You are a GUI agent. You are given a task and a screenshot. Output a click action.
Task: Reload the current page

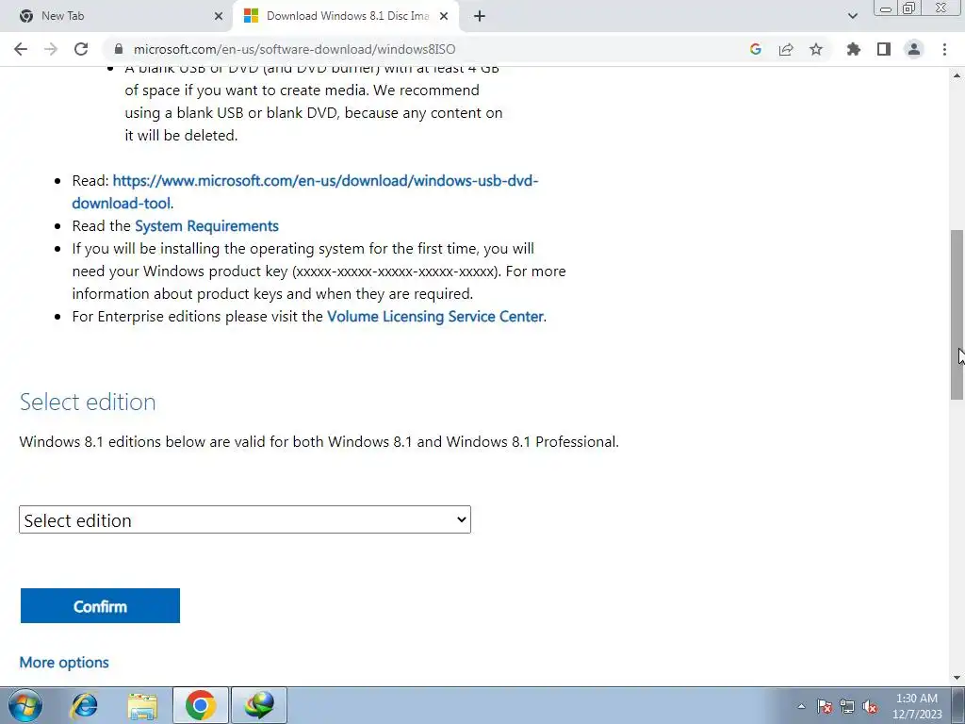pos(81,49)
